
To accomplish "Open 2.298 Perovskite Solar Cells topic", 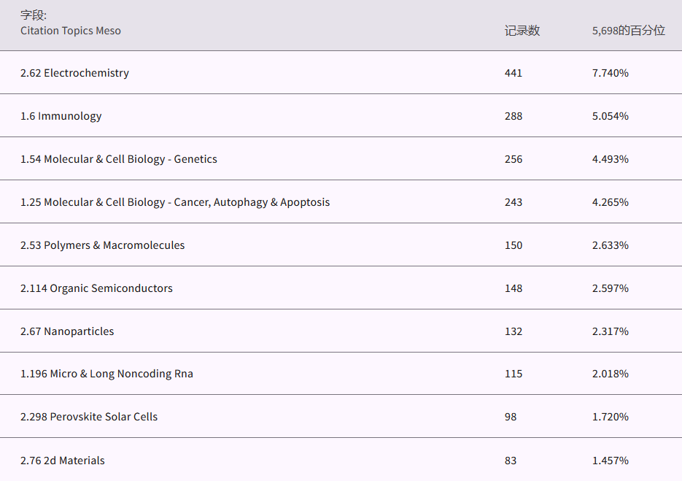I will coord(89,417).
